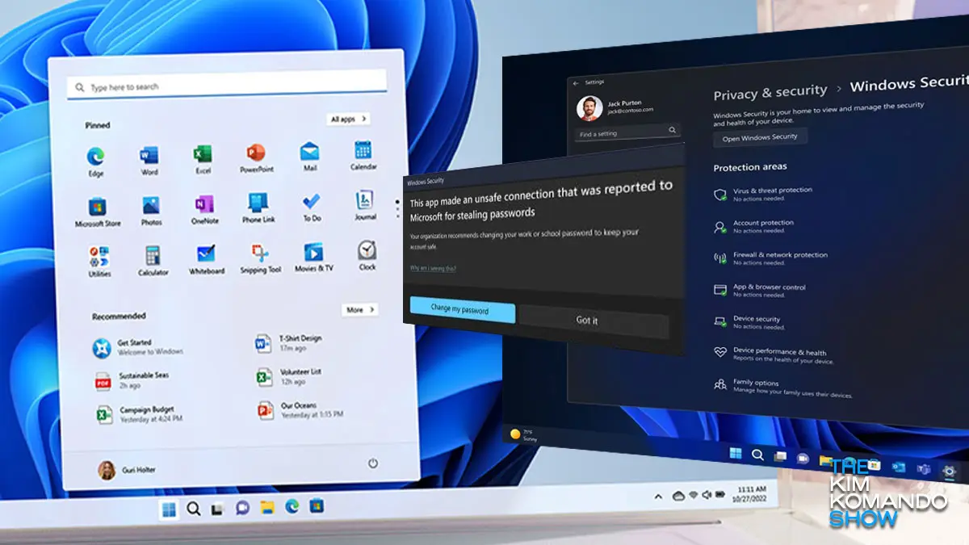Image resolution: width=969 pixels, height=545 pixels.
Task: Launch Snipping Tool
Action: [260, 258]
